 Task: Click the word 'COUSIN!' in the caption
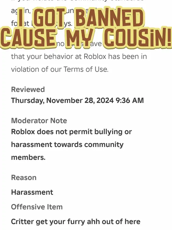[x=138, y=38]
